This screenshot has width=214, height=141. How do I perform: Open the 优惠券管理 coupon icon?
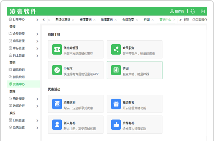(x=57, y=50)
